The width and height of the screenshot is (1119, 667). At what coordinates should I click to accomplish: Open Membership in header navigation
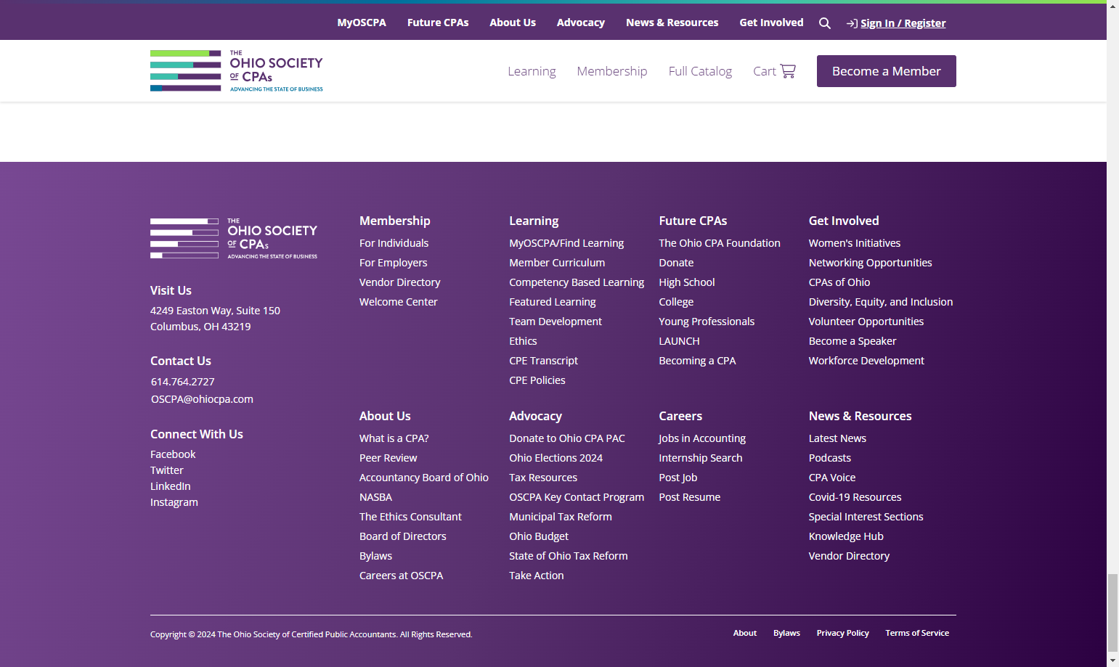point(612,71)
